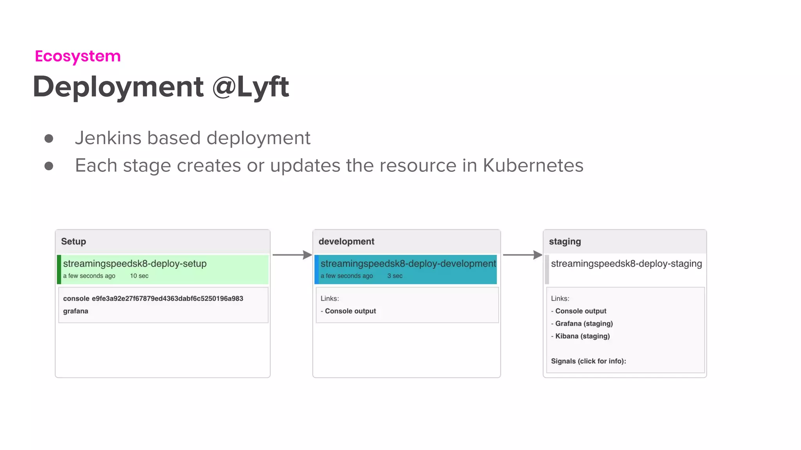The width and height of the screenshot is (801, 450).
Task: Click the console link in Setup stage
Action: [76, 298]
